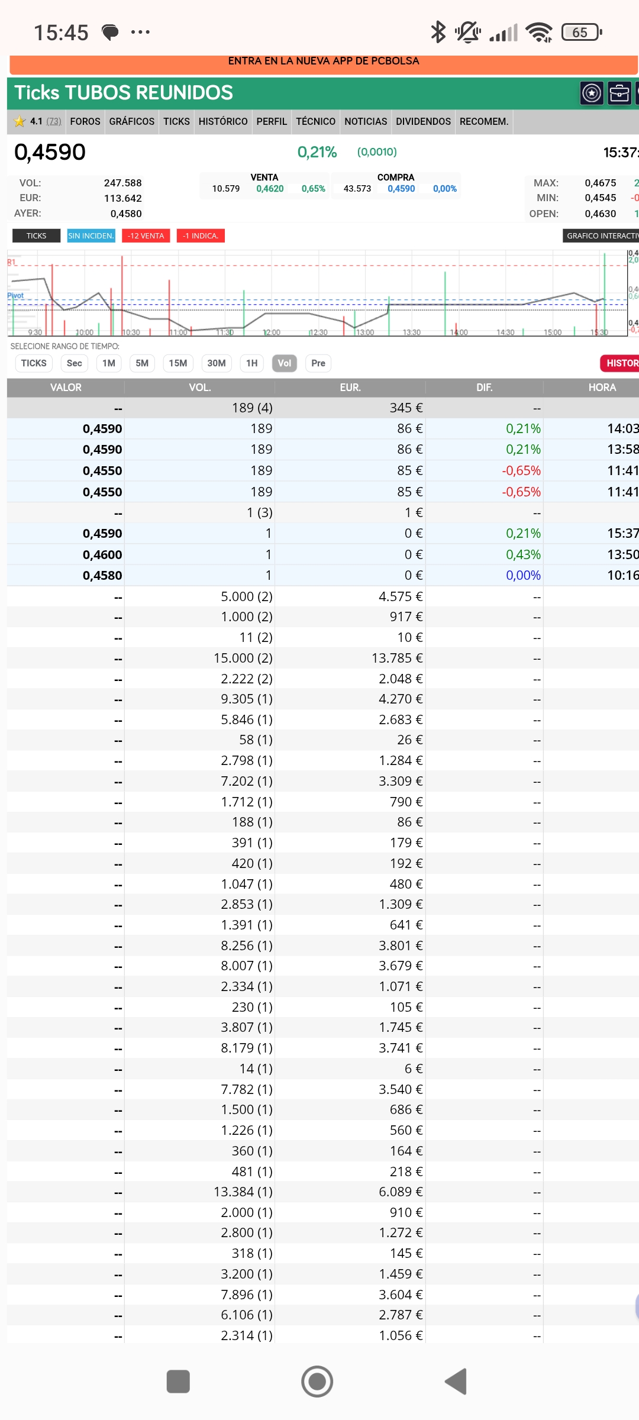Open the portfolio briefcase icon
The image size is (639, 1420).
(619, 93)
